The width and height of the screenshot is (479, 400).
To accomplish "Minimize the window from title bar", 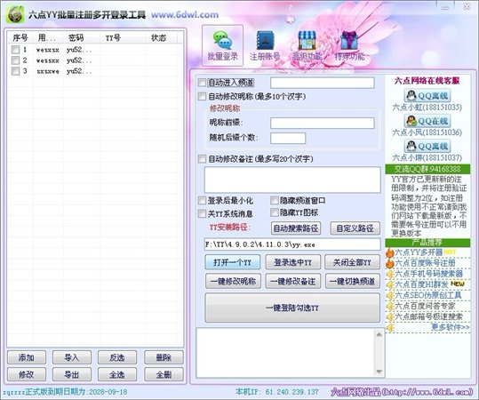I will 446,7.
